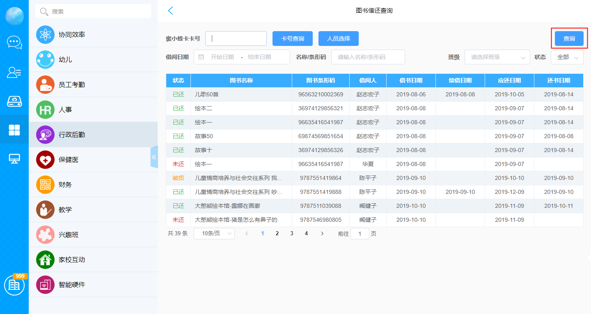
Task: Click the calendar icon in date field
Action: point(201,57)
